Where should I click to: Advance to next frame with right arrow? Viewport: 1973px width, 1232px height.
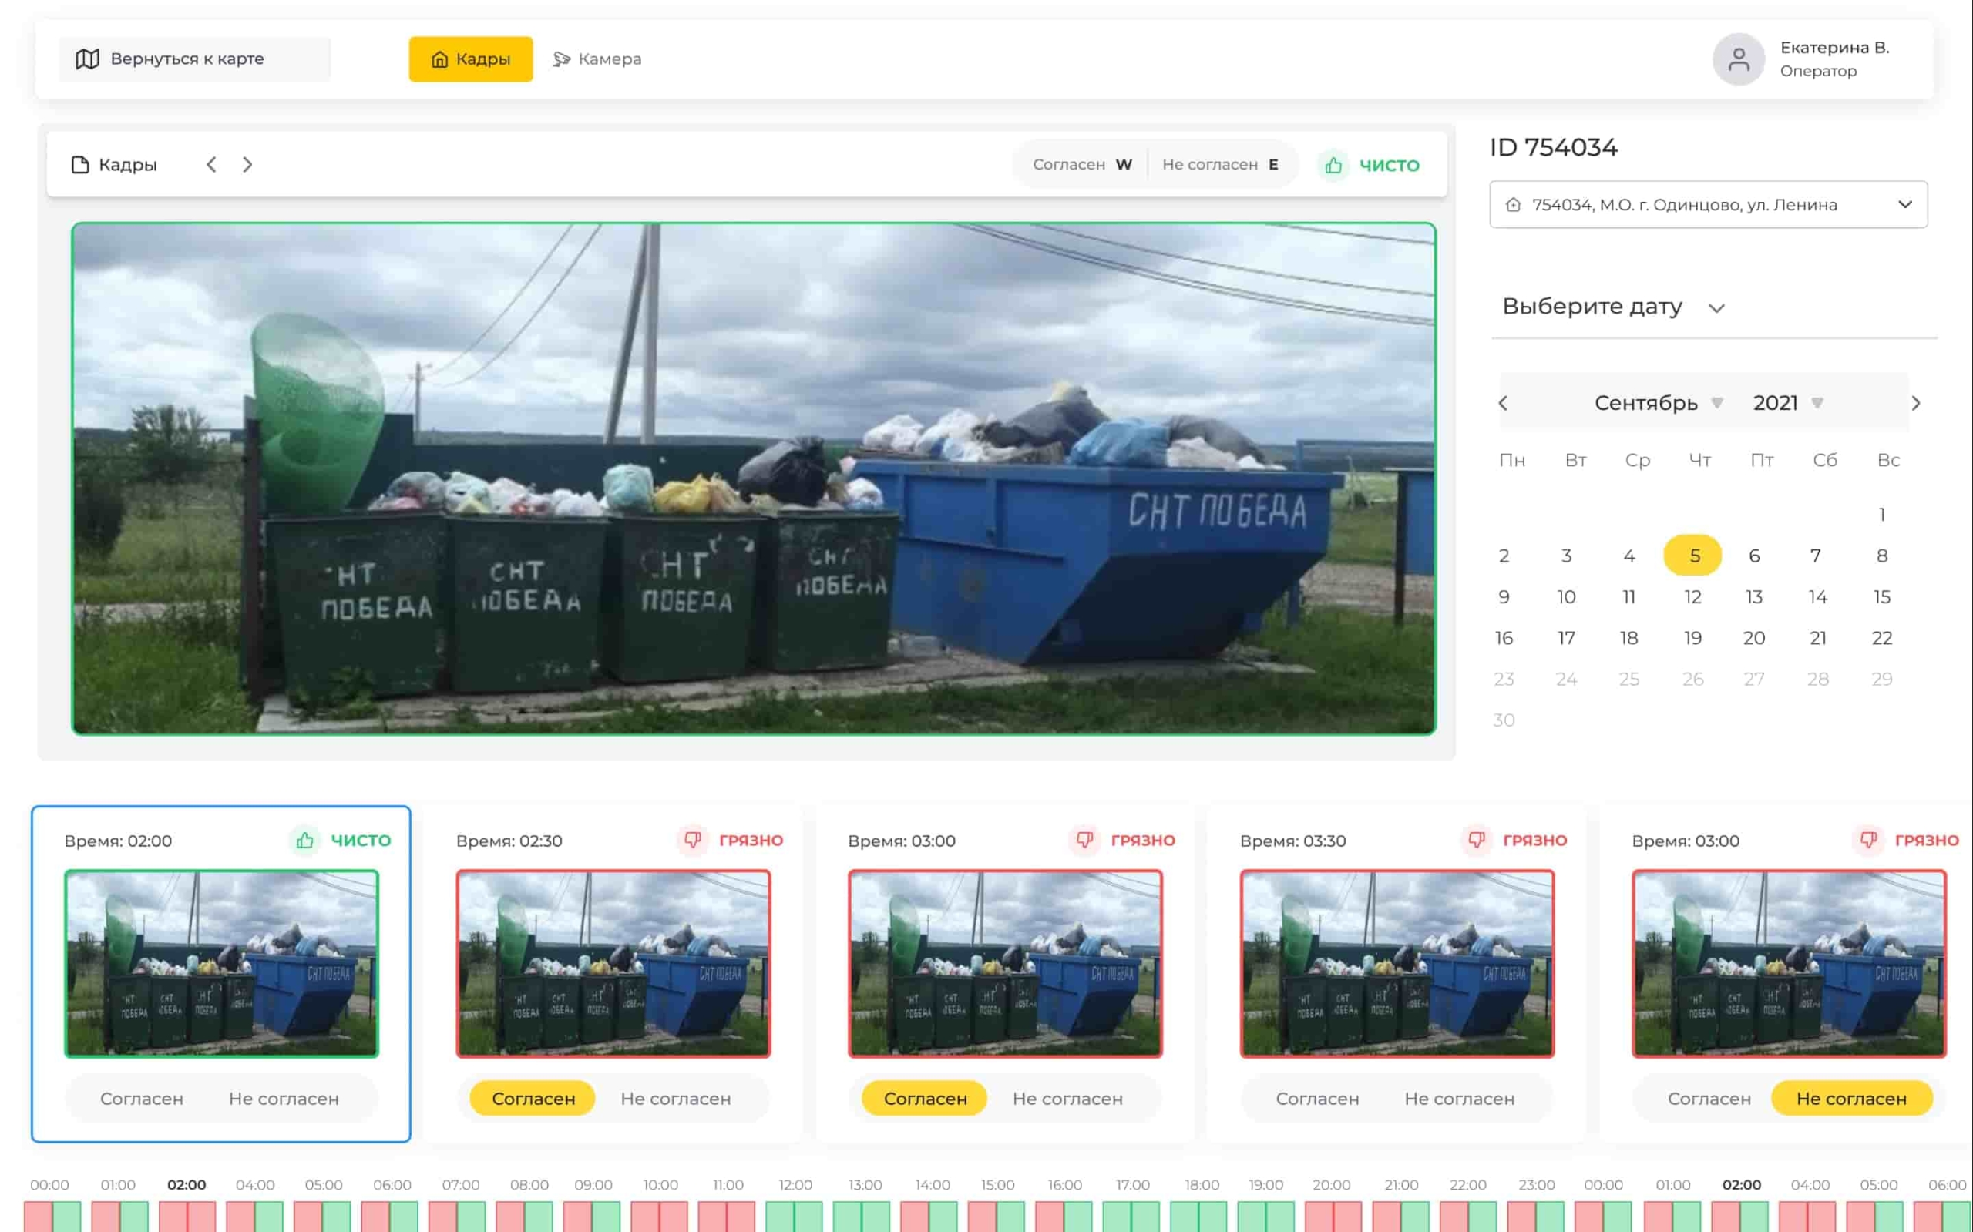(247, 165)
